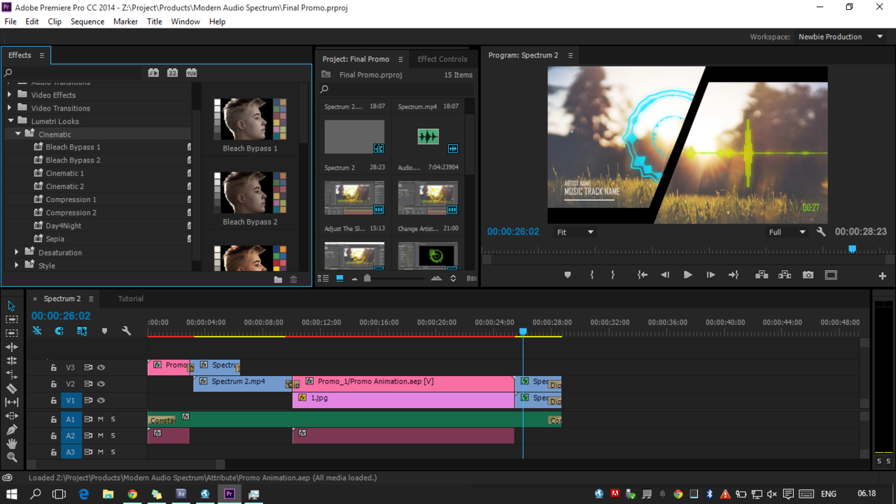
Task: Open Program monitor settings wrench
Action: point(821,232)
